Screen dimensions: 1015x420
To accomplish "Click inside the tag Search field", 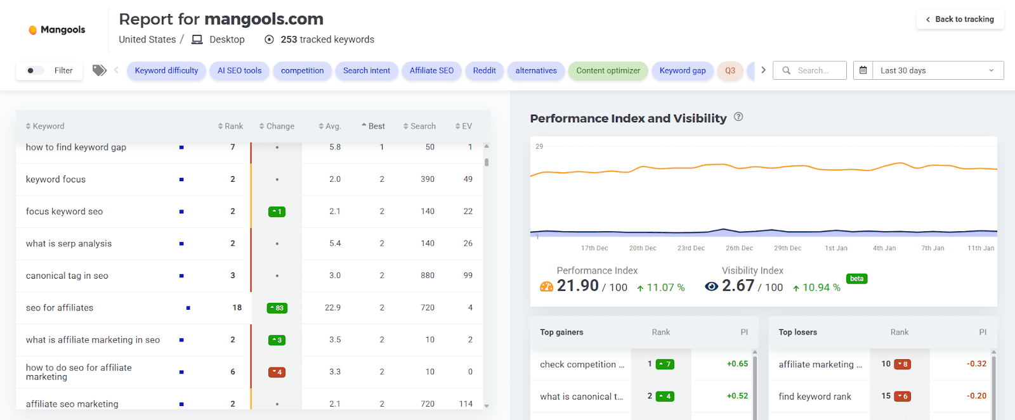I will tap(810, 70).
